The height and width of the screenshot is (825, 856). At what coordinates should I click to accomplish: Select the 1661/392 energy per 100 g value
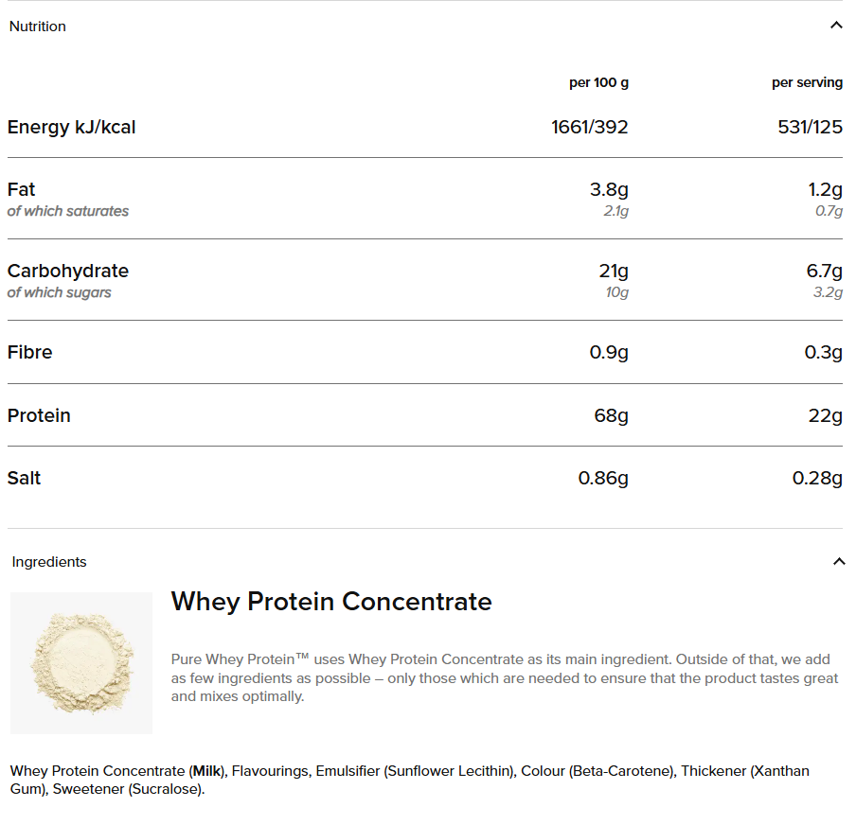[590, 127]
